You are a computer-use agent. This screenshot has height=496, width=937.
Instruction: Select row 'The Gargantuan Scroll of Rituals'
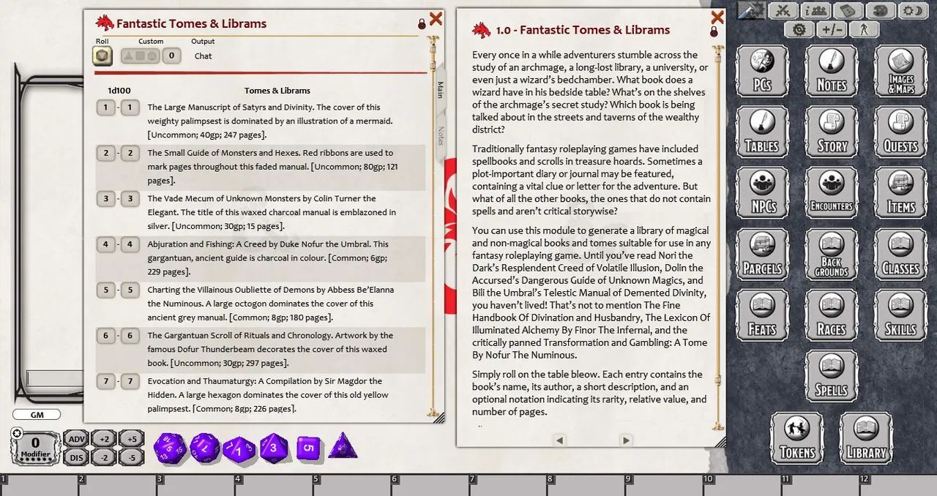(261, 350)
